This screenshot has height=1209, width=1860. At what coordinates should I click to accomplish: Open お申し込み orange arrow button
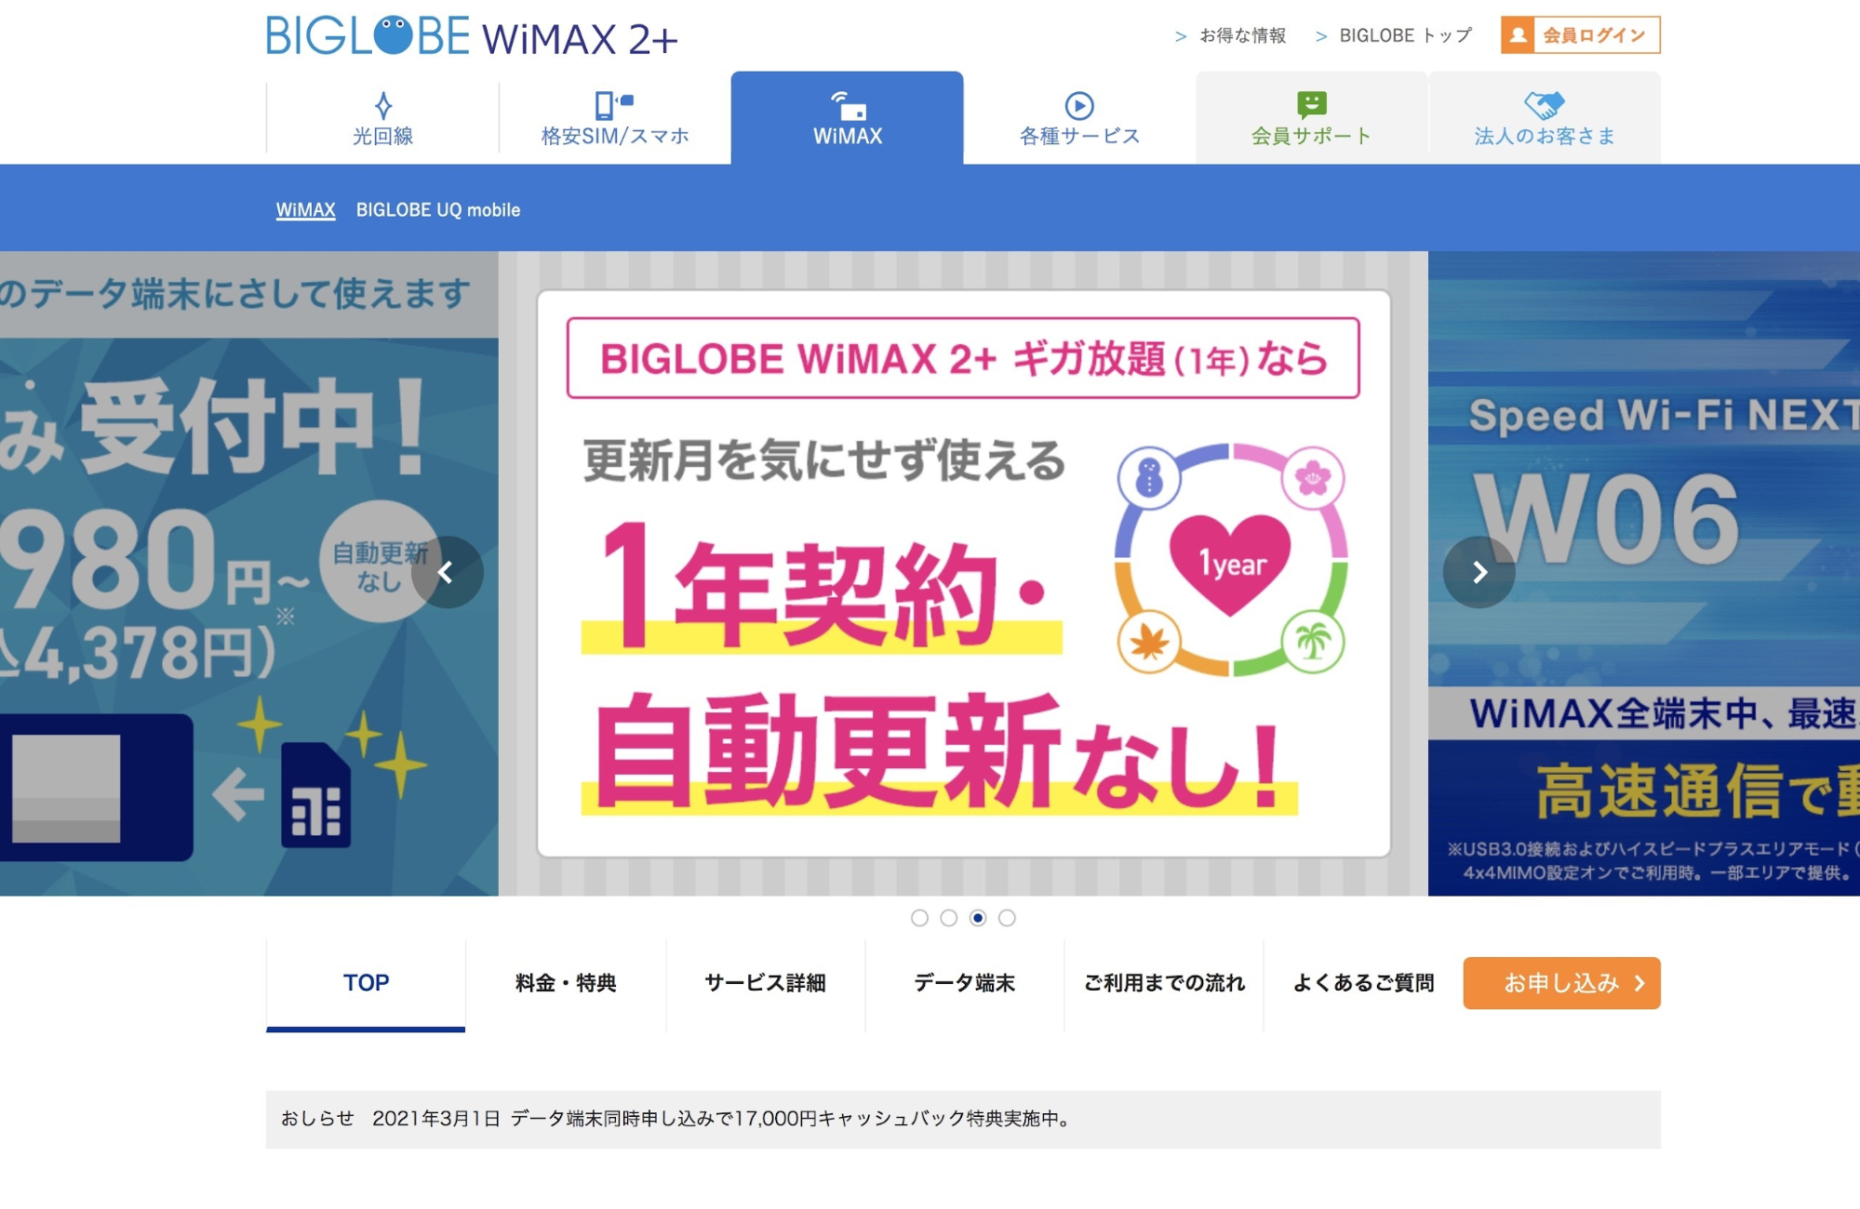[x=1561, y=983]
